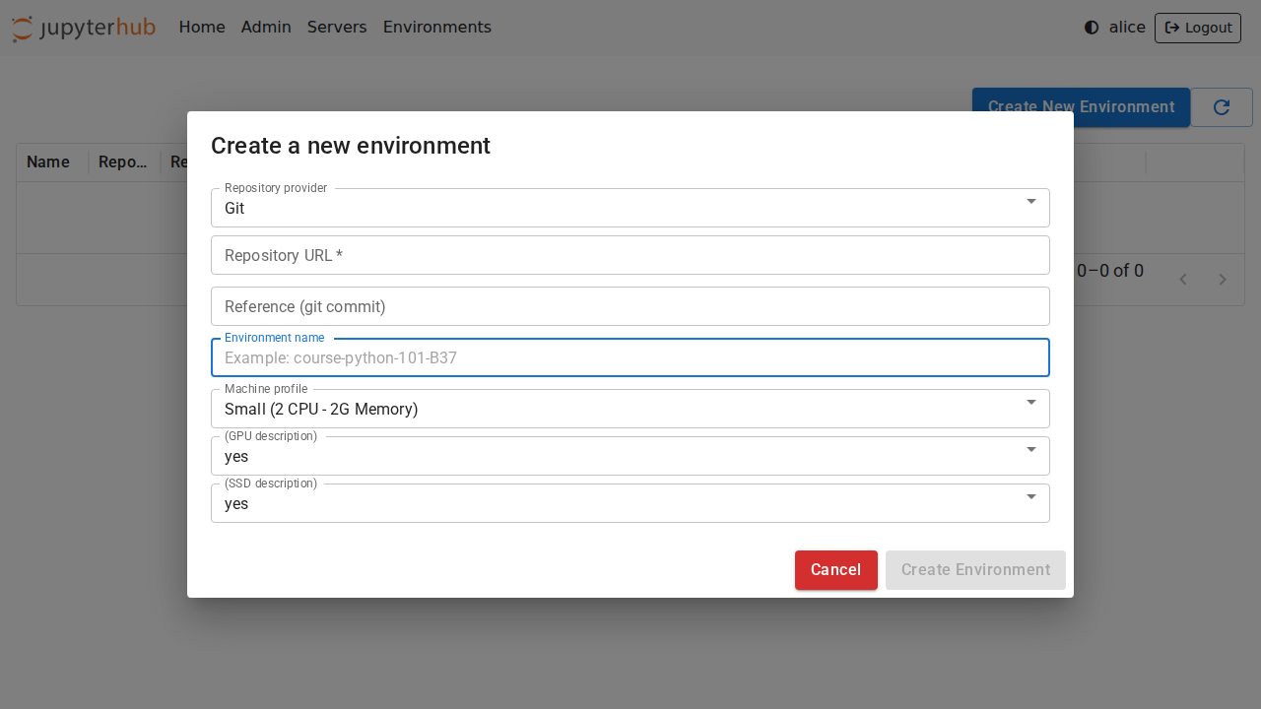Expand the Machine profile dropdown
The width and height of the screenshot is (1261, 709).
(x=630, y=409)
